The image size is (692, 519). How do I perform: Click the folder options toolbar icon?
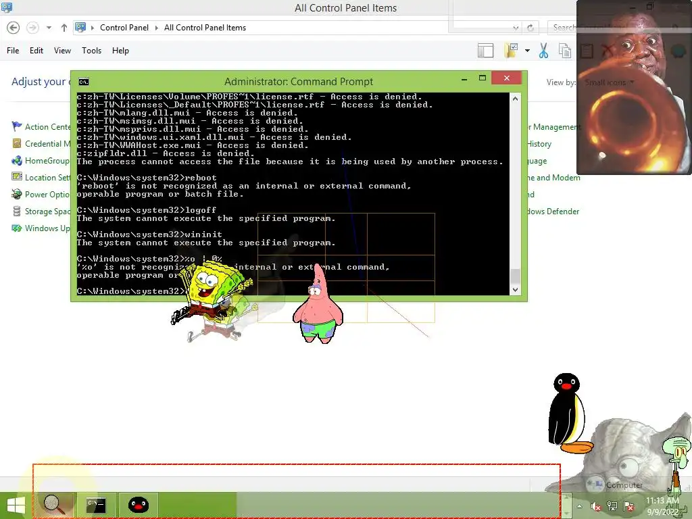511,50
